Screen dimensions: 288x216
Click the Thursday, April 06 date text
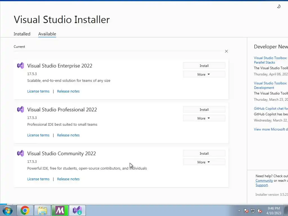pos(271,74)
